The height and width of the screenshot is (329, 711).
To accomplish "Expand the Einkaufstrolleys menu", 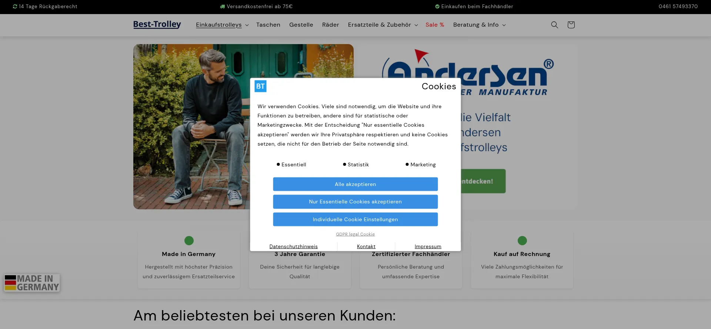I will pos(222,25).
